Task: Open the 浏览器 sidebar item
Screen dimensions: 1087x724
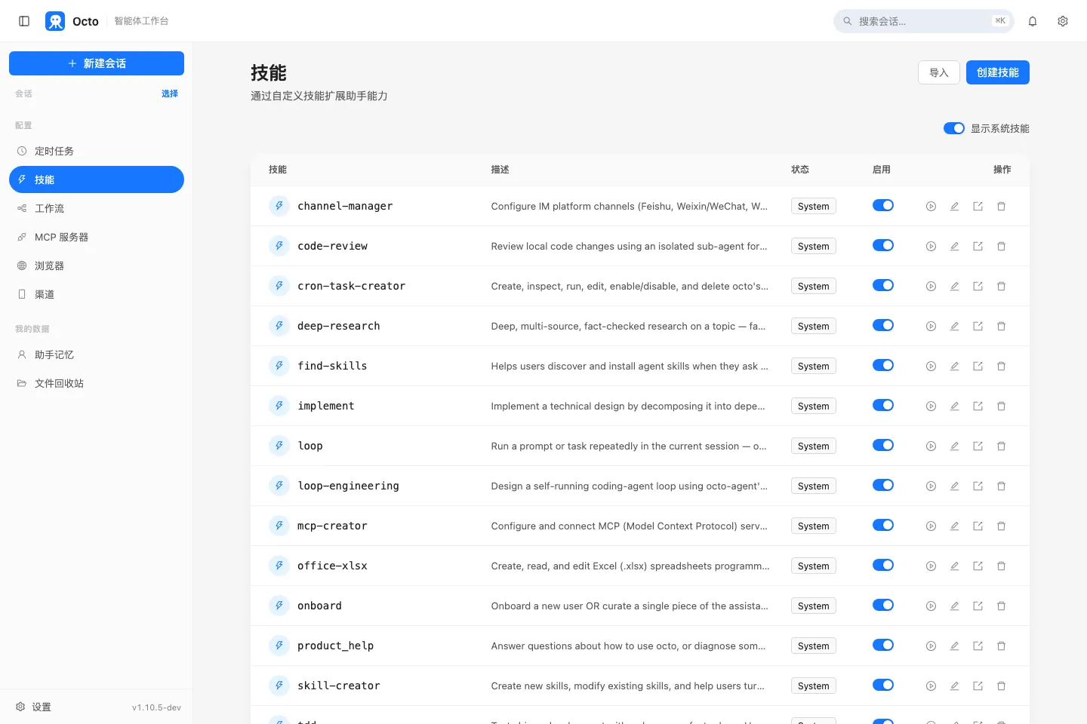Action: click(97, 265)
